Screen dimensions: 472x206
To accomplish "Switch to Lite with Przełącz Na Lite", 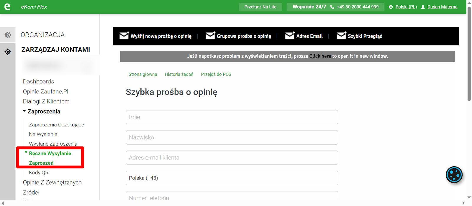I will [x=260, y=7].
